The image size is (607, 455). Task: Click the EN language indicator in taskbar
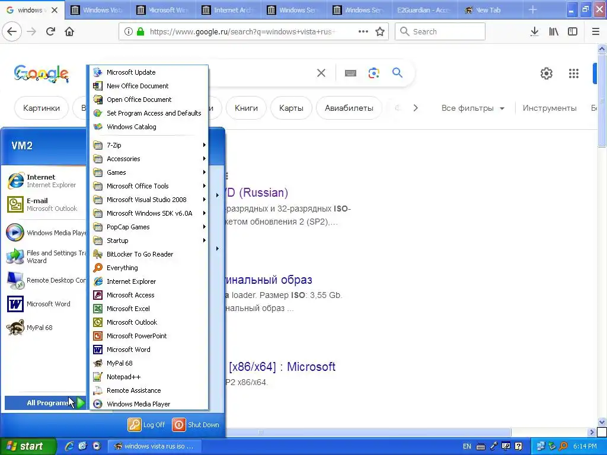click(x=467, y=447)
